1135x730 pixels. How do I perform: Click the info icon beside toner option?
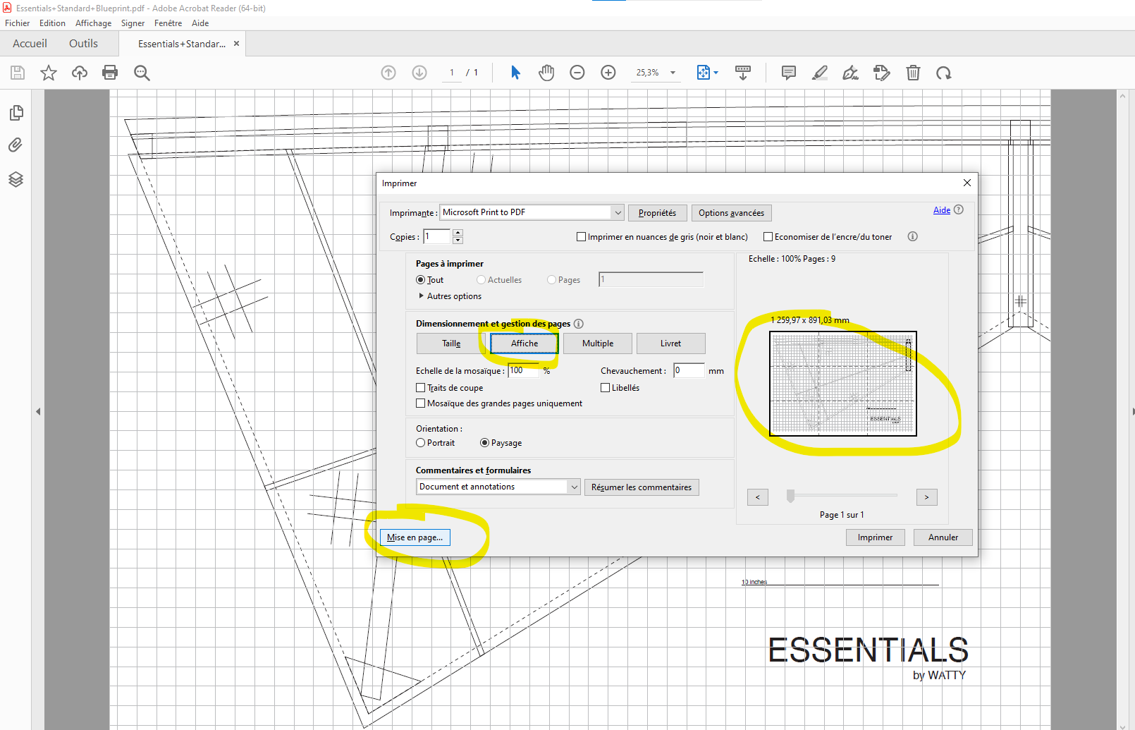913,237
